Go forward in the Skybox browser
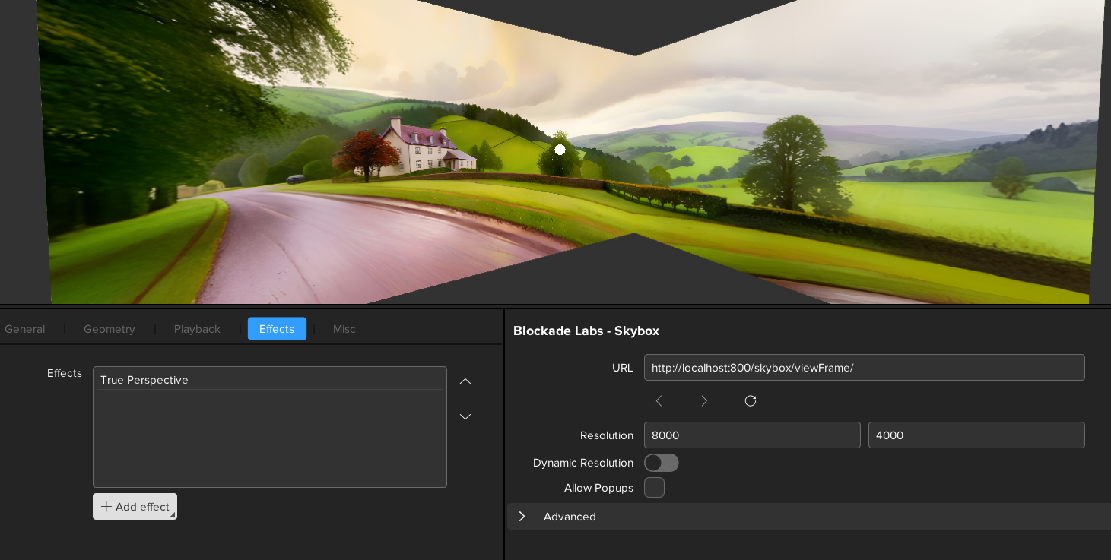 pos(704,401)
